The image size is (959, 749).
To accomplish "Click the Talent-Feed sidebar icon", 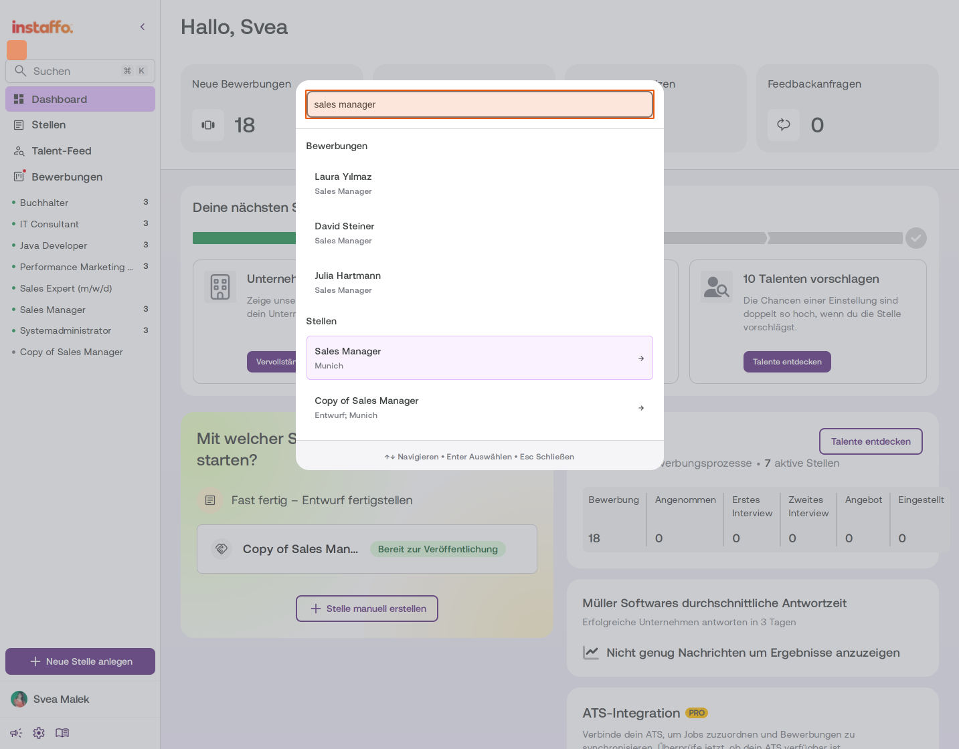I will coord(19,151).
